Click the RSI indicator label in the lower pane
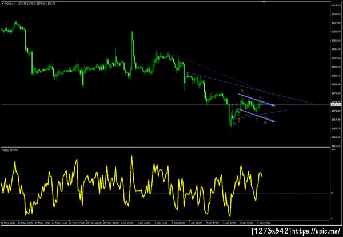Image resolution: width=343 pixels, height=237 pixels. pyautogui.click(x=10, y=150)
